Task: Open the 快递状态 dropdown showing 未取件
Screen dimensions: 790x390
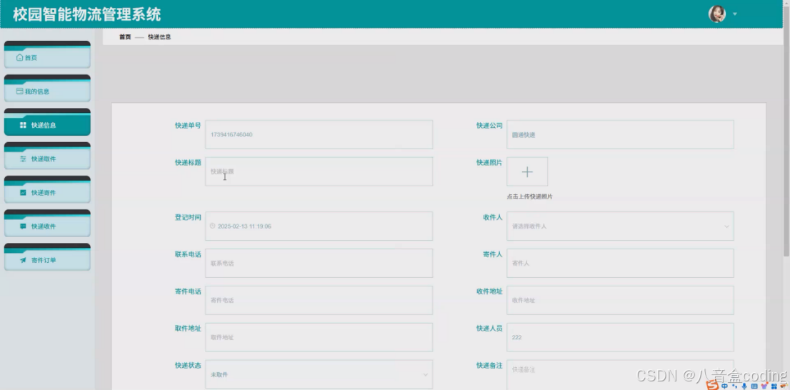Action: point(319,374)
